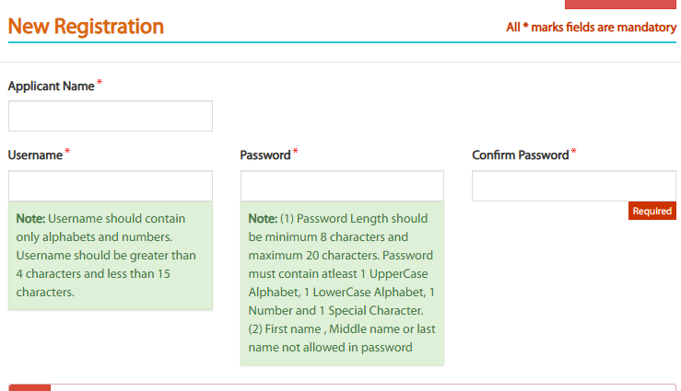Click the asterisk after Confirm Password
The width and height of the screenshot is (681, 391).
[x=574, y=151]
